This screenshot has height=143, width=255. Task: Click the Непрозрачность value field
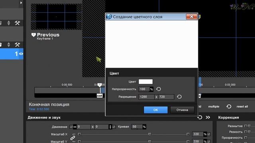click(144, 89)
